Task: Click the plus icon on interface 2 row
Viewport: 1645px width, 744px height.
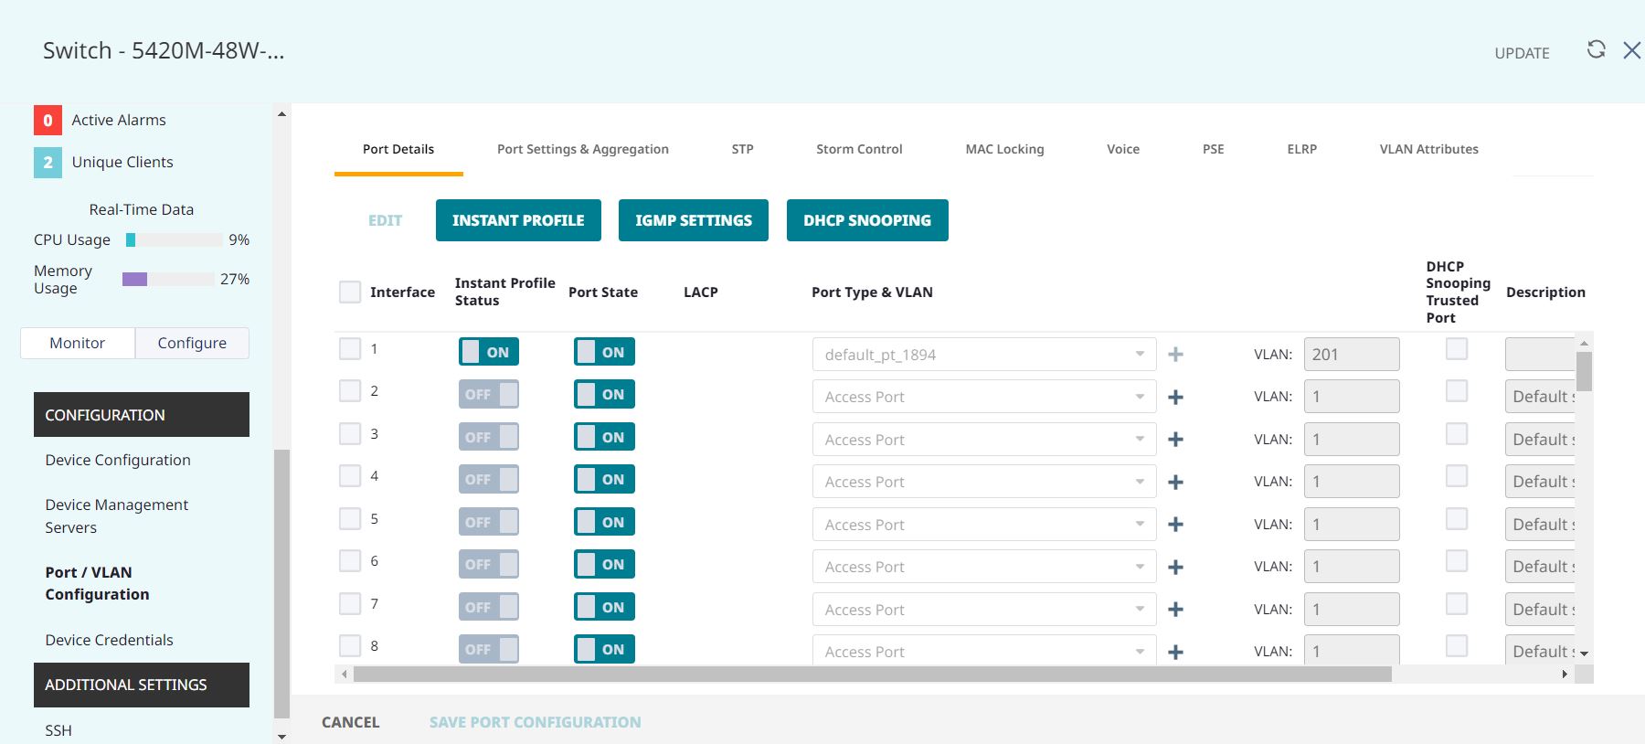Action: tap(1176, 397)
